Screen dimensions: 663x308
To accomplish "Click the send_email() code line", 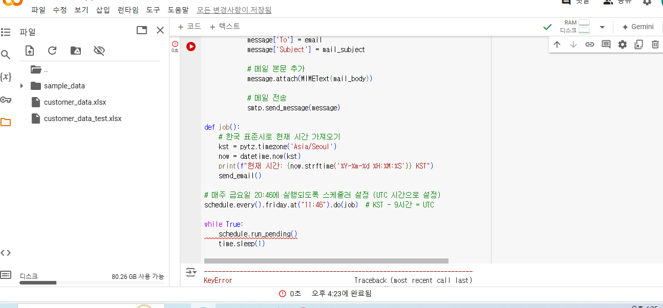I will click(x=240, y=176).
